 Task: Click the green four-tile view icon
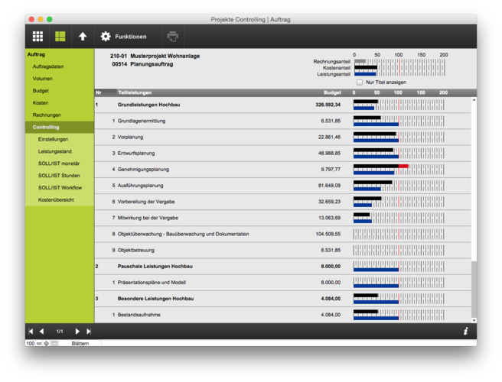(60, 36)
